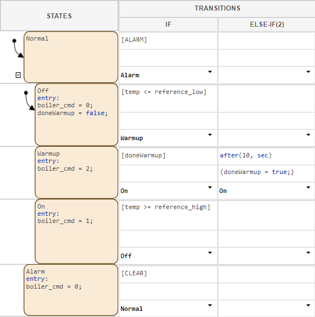Open Alarm row's empty ELSE-IF destination dropdown
The image size is (315, 317).
[x=308, y=305]
